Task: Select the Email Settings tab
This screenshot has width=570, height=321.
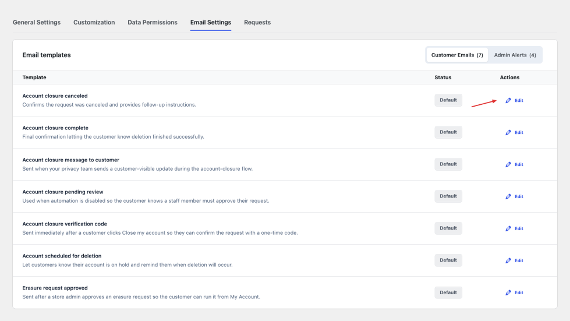Action: (x=211, y=22)
